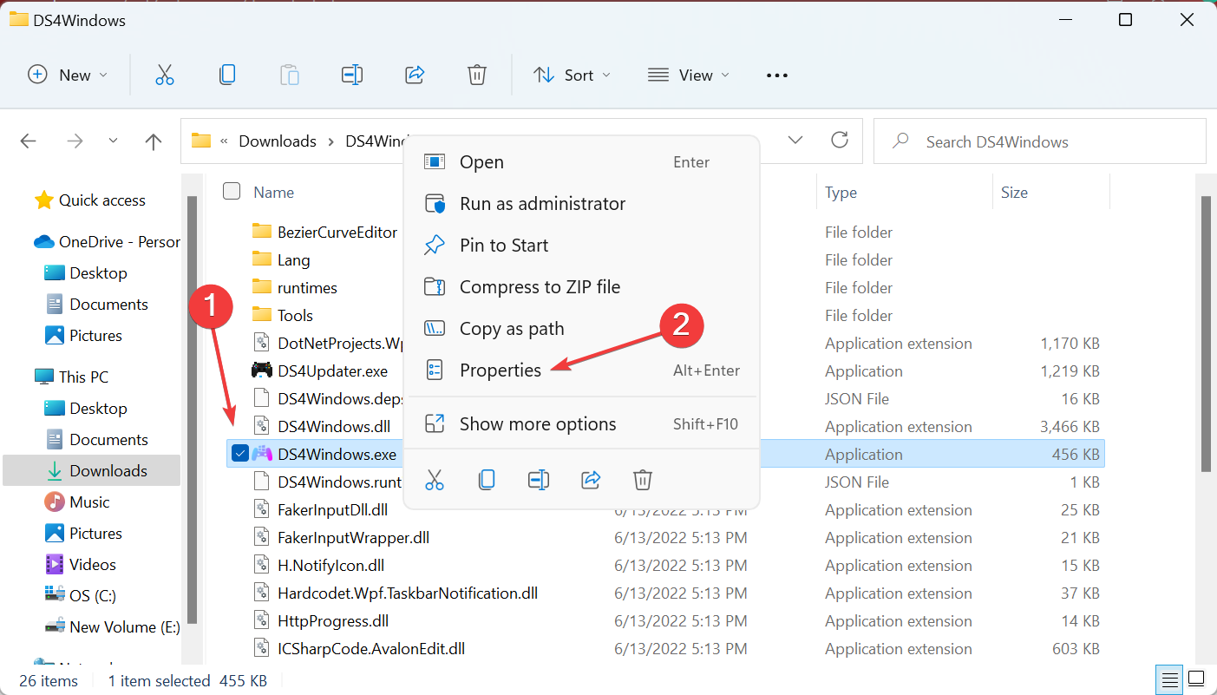Screen dimensions: 1217x695
Task: Sort files by the Name column header
Action: (274, 193)
